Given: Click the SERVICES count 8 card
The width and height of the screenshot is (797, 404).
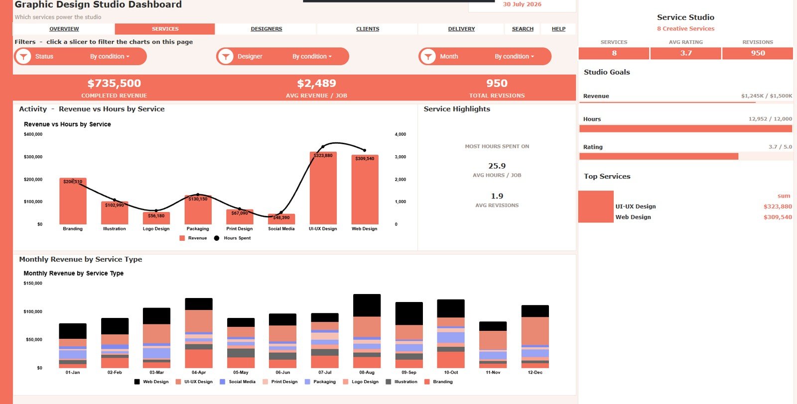Looking at the screenshot, I should (614, 53).
